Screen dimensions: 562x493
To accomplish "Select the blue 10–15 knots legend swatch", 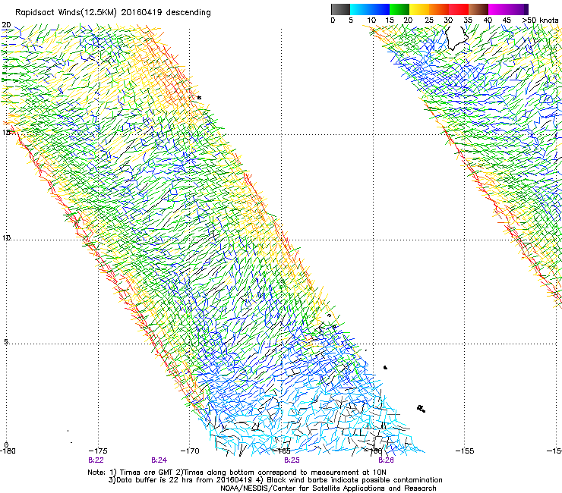I will 380,9.
